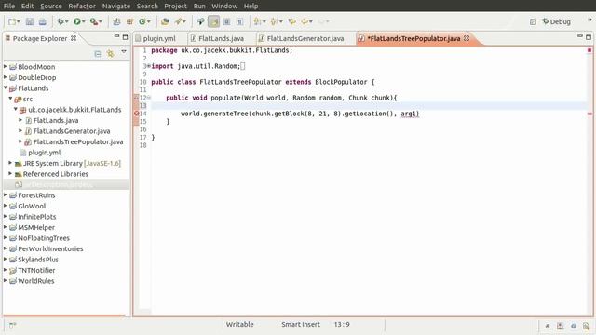Click the bottom-left status bar fast view icon
This screenshot has height=335, width=596.
pyautogui.click(x=12, y=325)
